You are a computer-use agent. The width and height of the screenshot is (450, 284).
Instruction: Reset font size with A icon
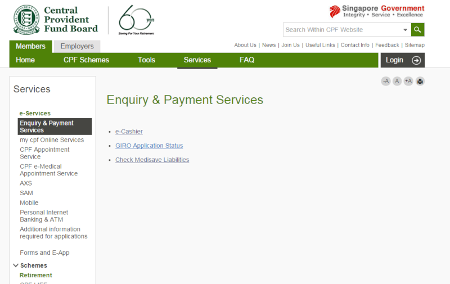pos(397,81)
